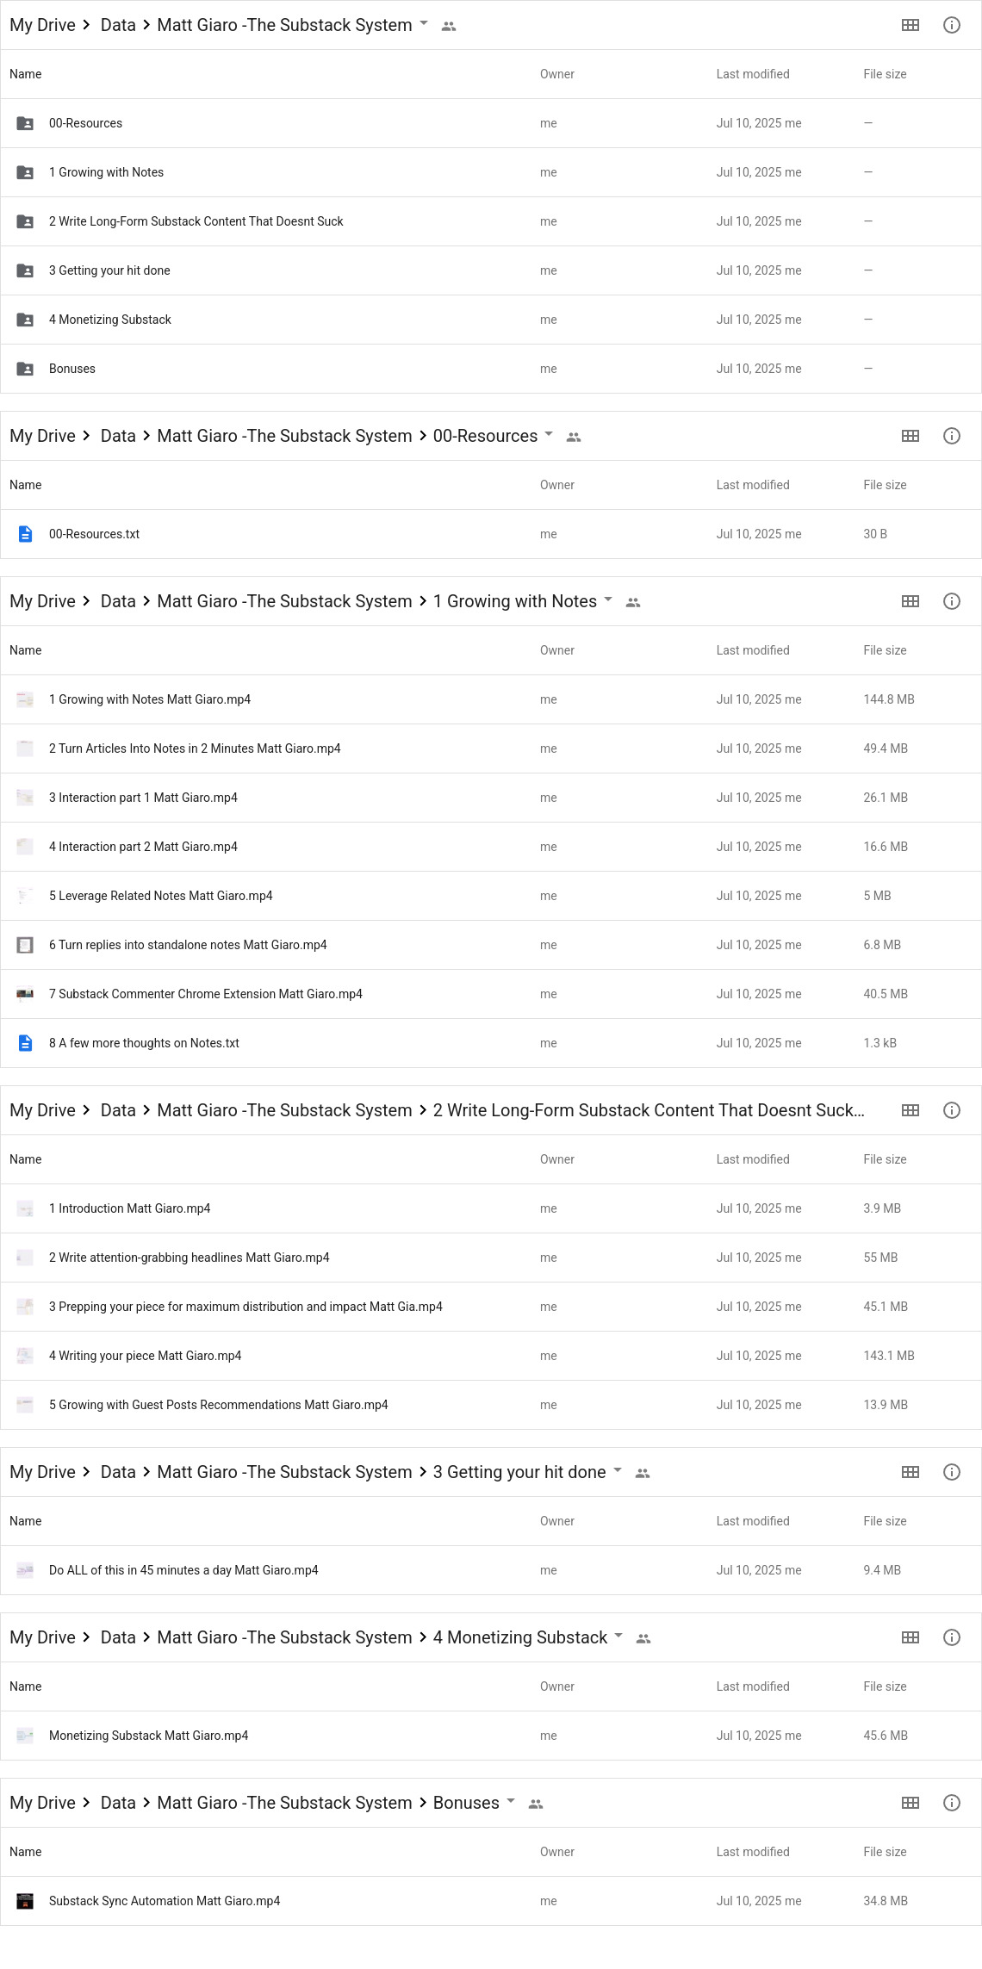The height and width of the screenshot is (1969, 982).
Task: Open dropdown arrow after 4 Monetizing Substack breadcrumb
Action: (618, 1637)
